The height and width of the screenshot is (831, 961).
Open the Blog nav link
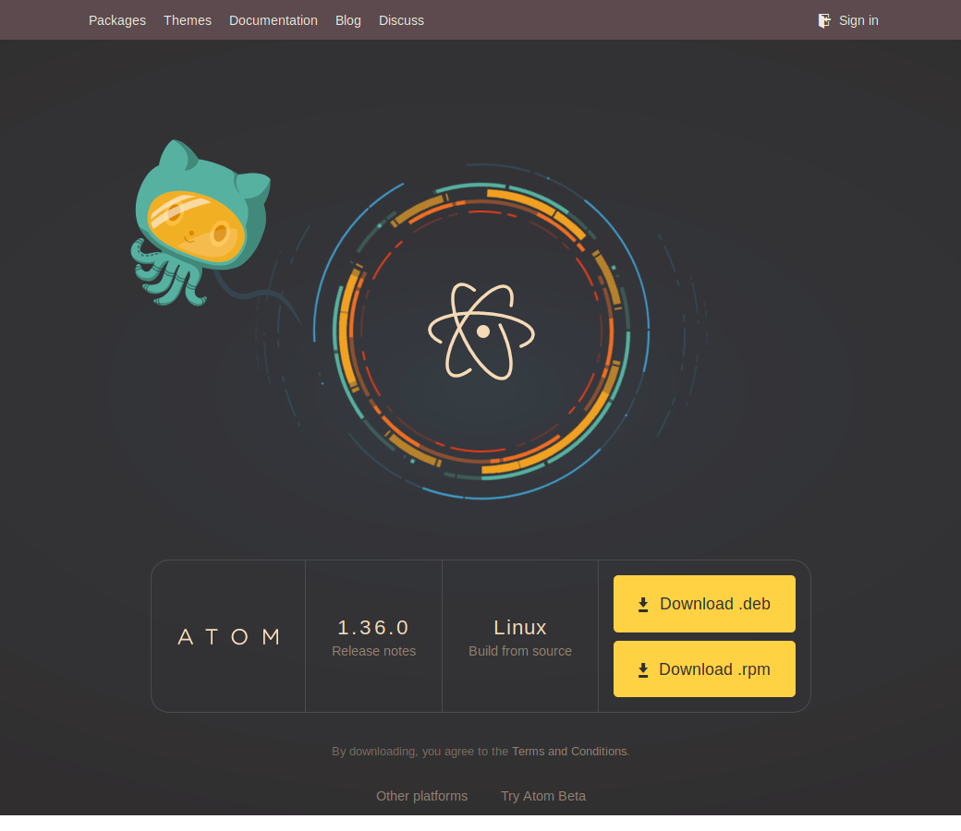[348, 20]
